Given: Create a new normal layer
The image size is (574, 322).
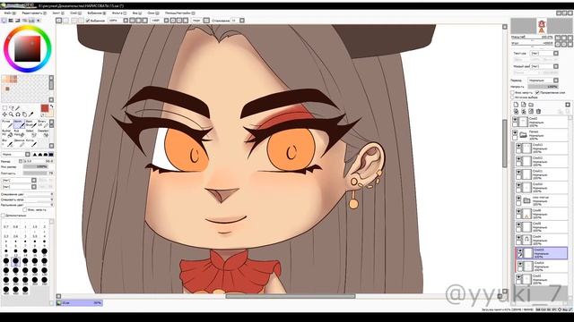Looking at the screenshot, I should coord(517,105).
